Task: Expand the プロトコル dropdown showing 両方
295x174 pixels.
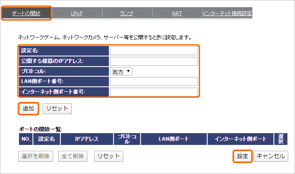Action: [122, 72]
